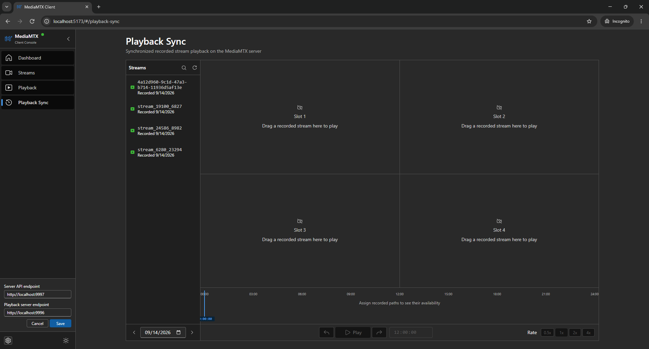
Task: Set playback rate to 2x
Action: tap(575, 332)
